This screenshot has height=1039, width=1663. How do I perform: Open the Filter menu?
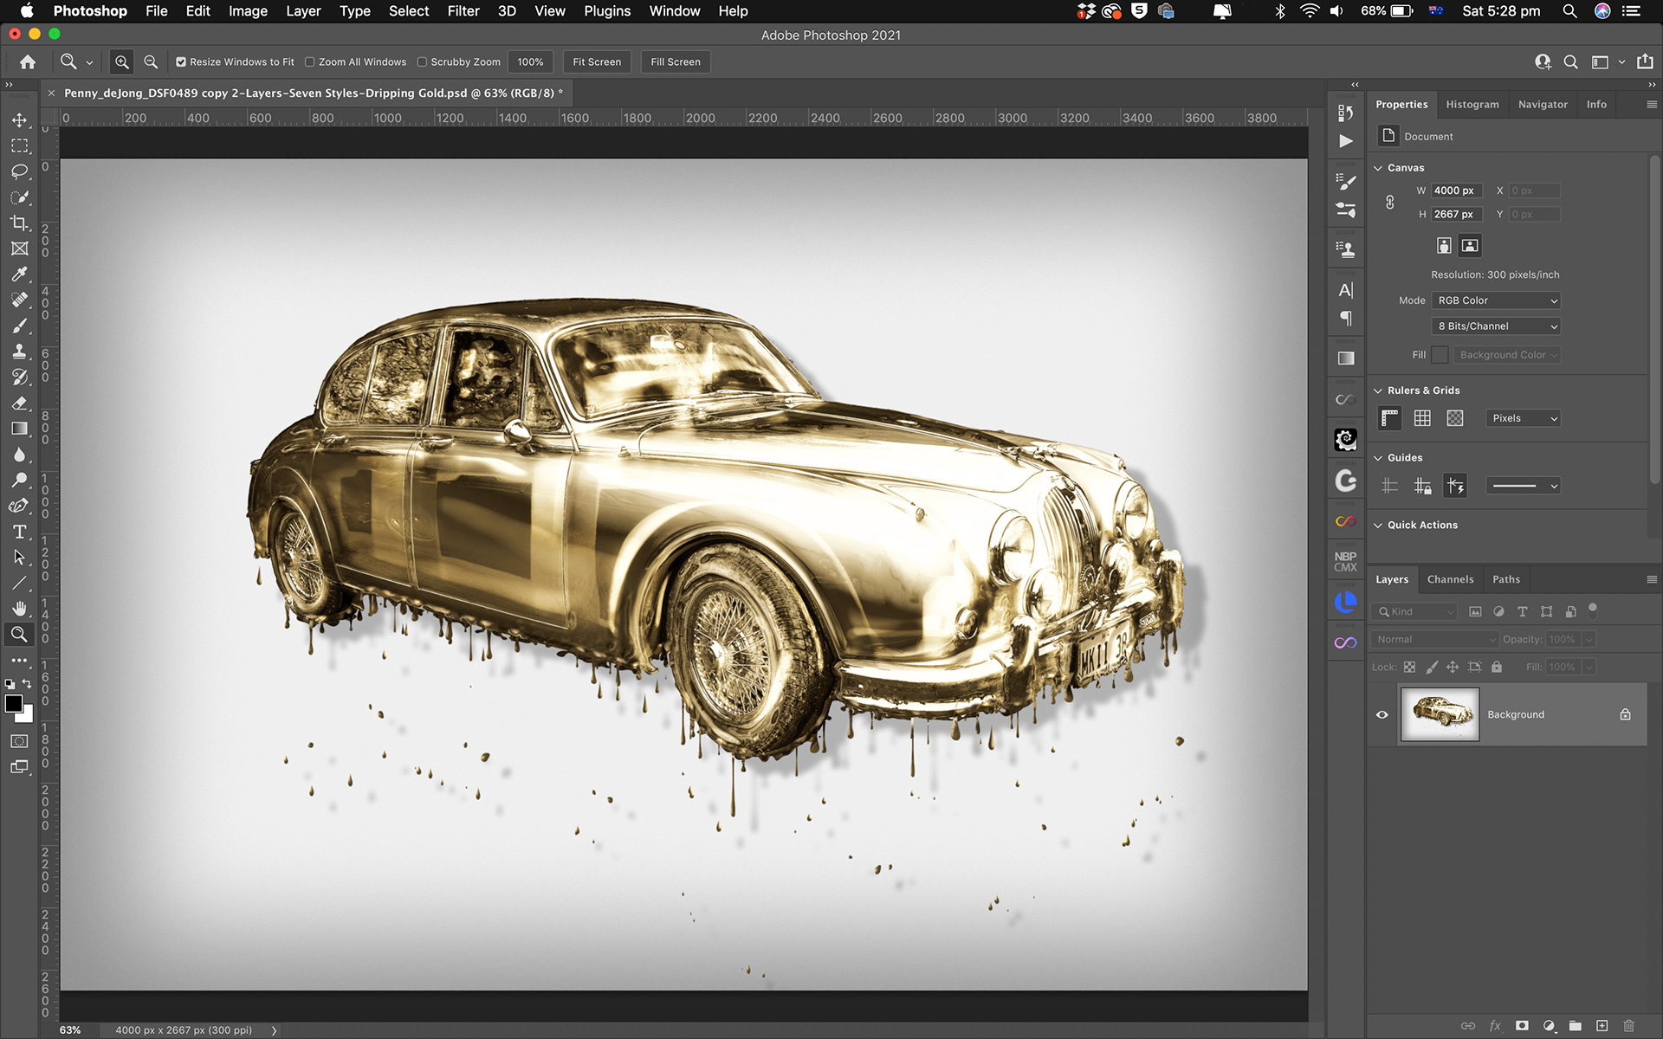[463, 11]
